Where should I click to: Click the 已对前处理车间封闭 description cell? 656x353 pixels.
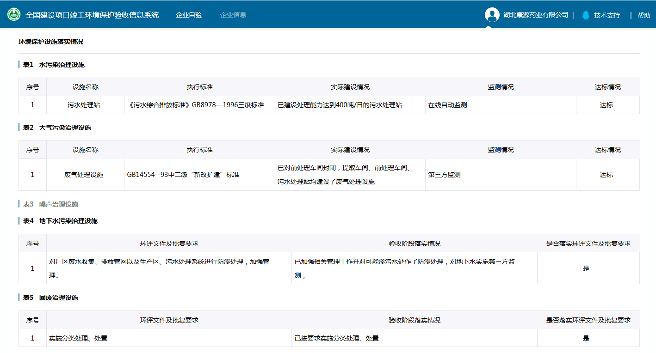coord(350,175)
